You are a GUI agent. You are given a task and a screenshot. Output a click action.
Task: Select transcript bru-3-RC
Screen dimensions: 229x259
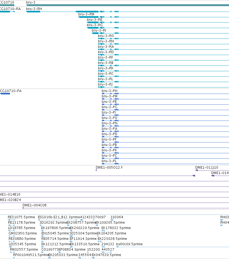pos(105,74)
